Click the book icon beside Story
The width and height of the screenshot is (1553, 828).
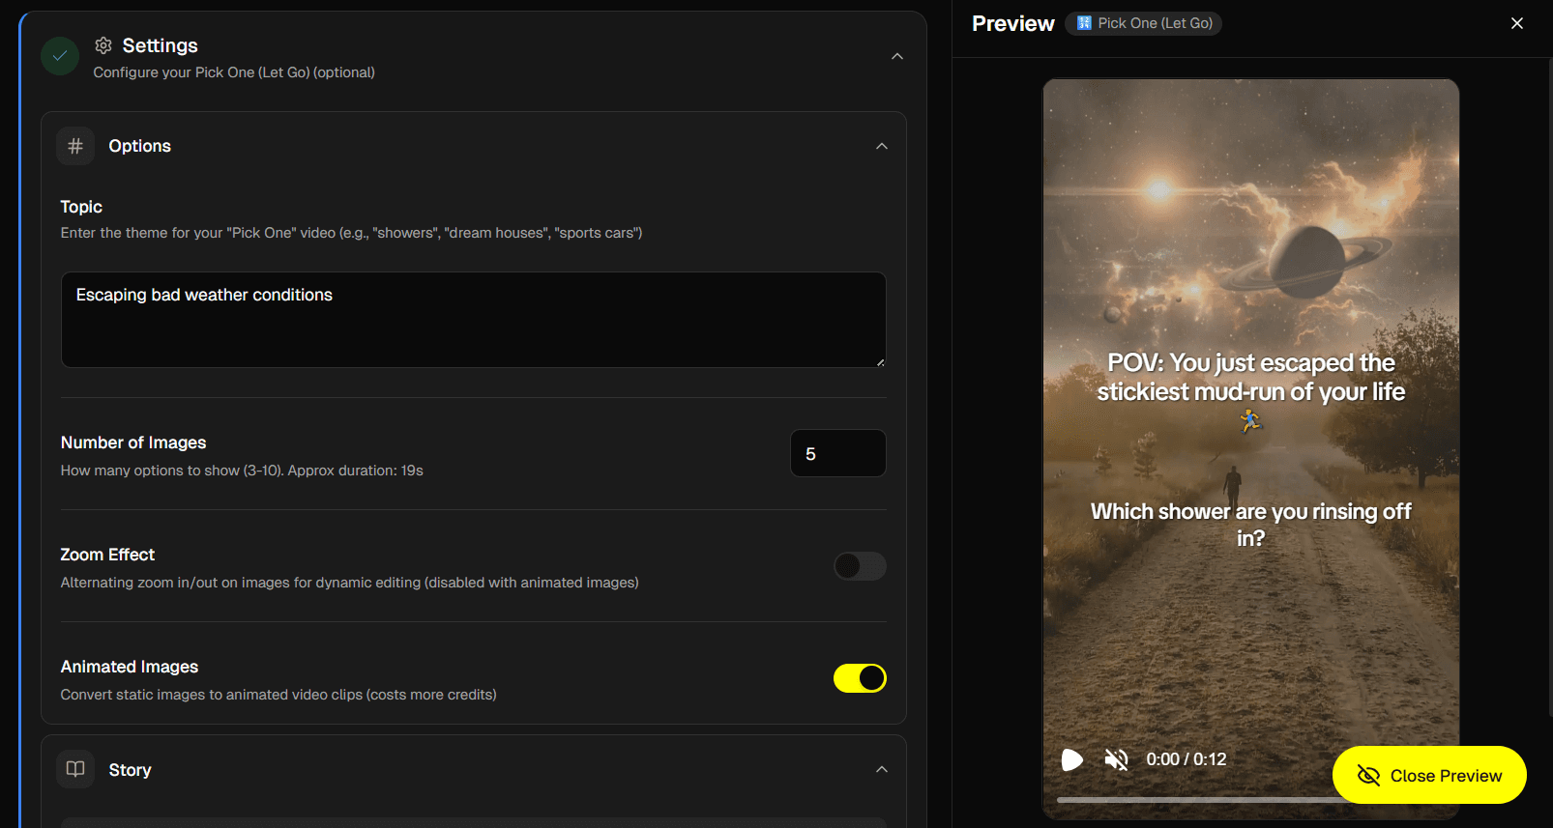75,769
